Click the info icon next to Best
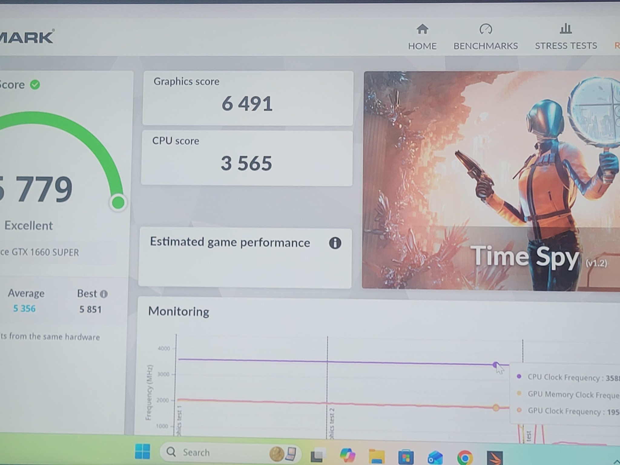This screenshot has width=620, height=465. coord(104,294)
